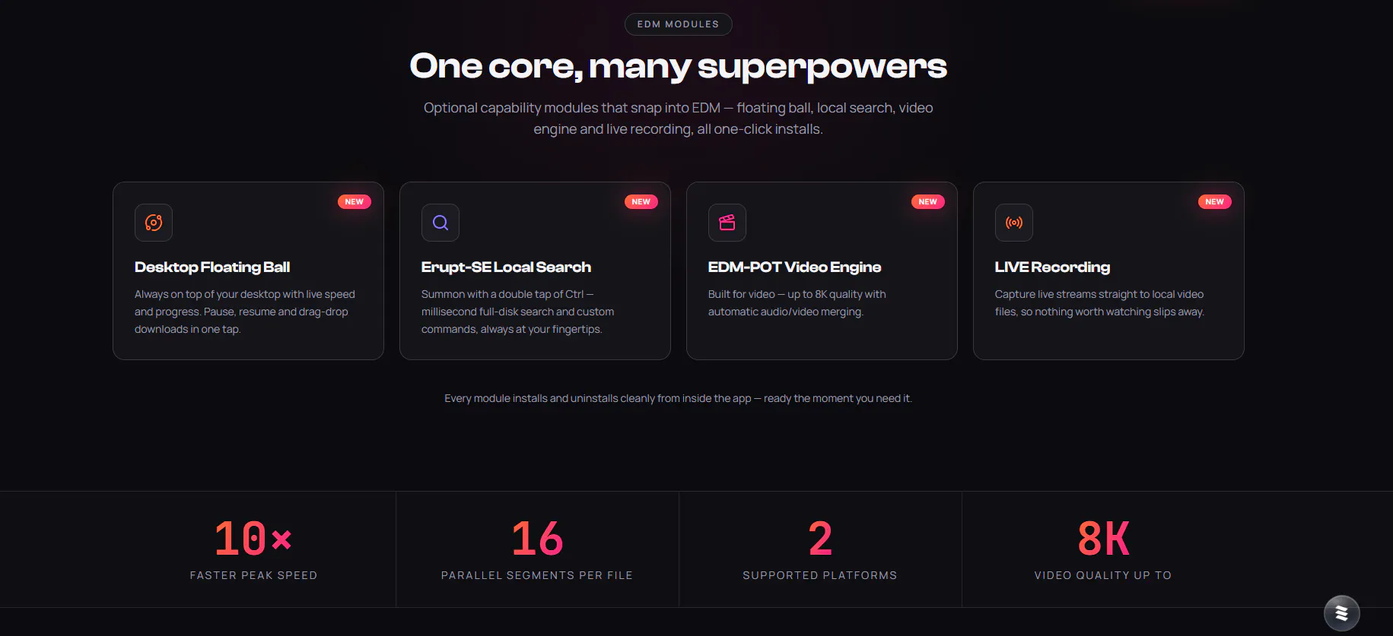Screen dimensions: 1393x636
Task: Click the LIVE Recording broadcast icon
Action: (x=1014, y=223)
